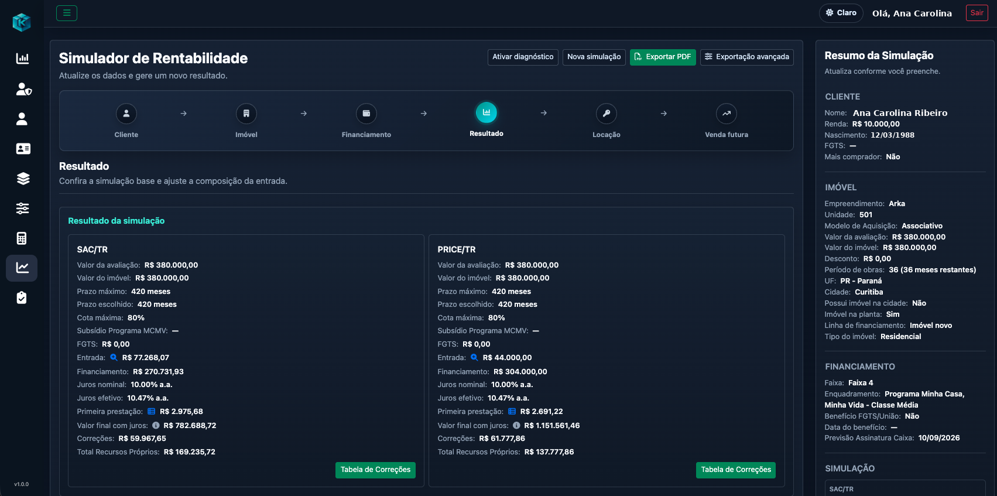Open the user shield sidebar icon
This screenshot has height=496, width=997.
[x=23, y=89]
